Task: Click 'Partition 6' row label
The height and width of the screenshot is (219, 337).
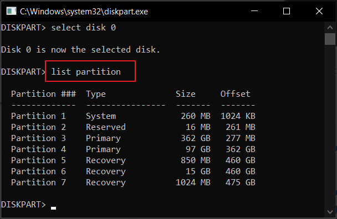Action: pyautogui.click(x=38, y=171)
